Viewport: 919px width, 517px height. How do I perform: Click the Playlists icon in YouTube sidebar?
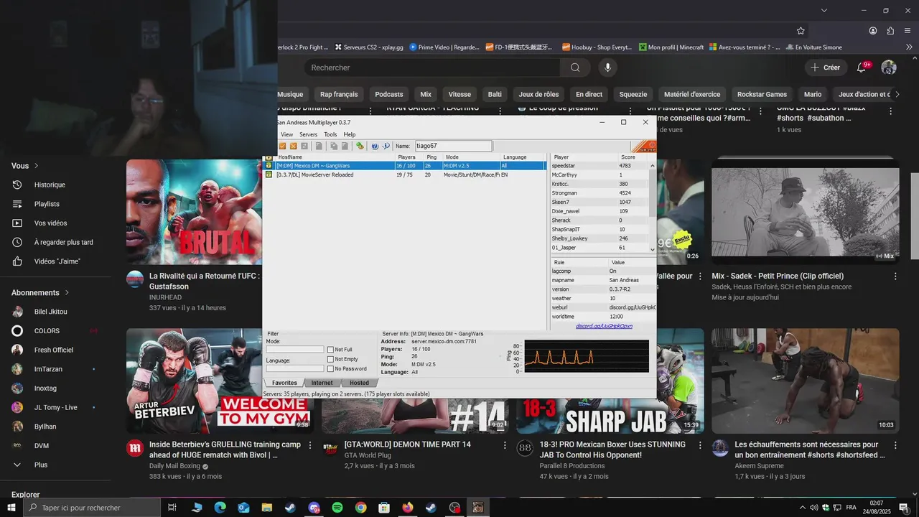[17, 204]
